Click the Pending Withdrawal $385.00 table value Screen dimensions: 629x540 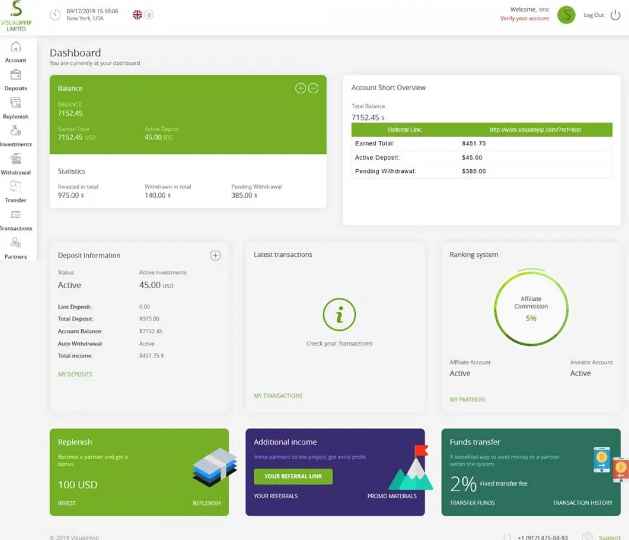[x=474, y=171]
